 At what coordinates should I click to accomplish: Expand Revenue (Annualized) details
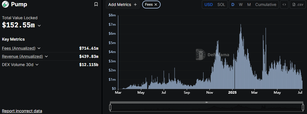pyautogui.click(x=46, y=56)
